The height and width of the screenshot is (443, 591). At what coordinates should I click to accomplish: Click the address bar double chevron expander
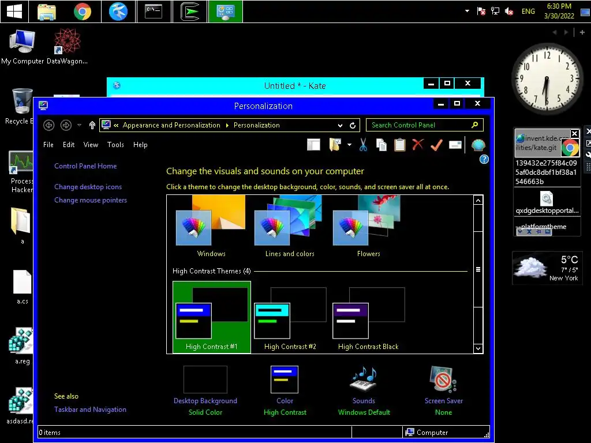[116, 125]
